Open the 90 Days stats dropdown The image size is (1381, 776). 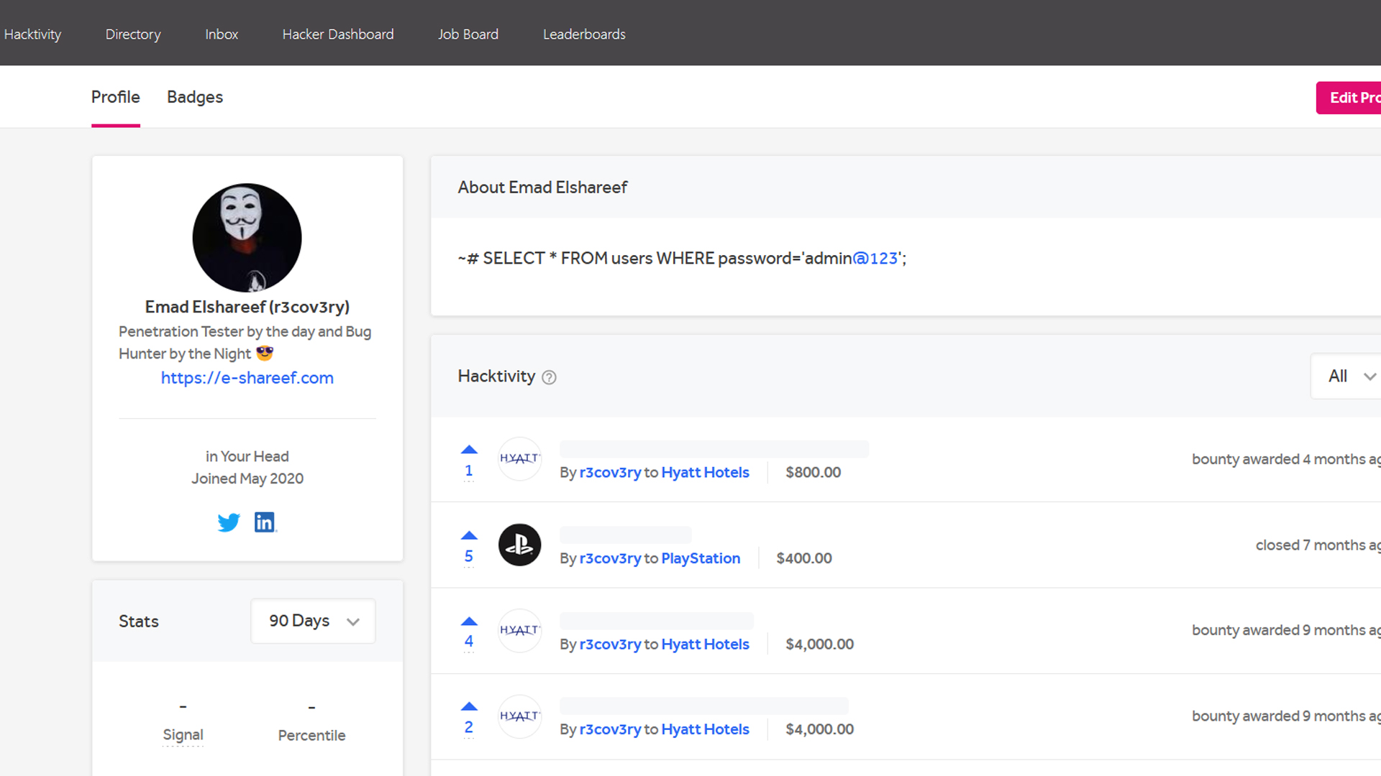tap(312, 621)
